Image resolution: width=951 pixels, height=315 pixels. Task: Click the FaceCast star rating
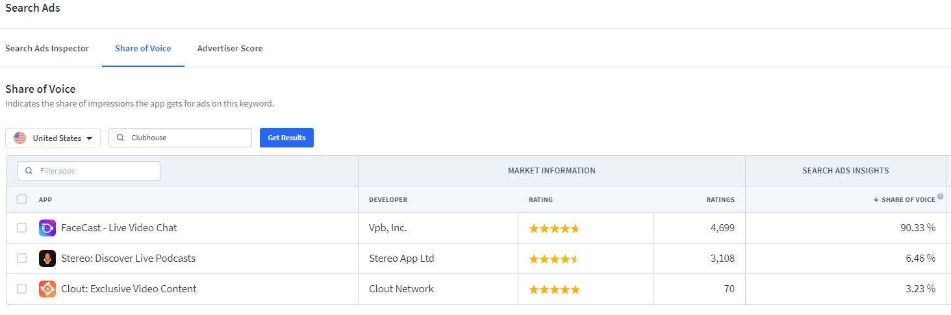tap(553, 229)
